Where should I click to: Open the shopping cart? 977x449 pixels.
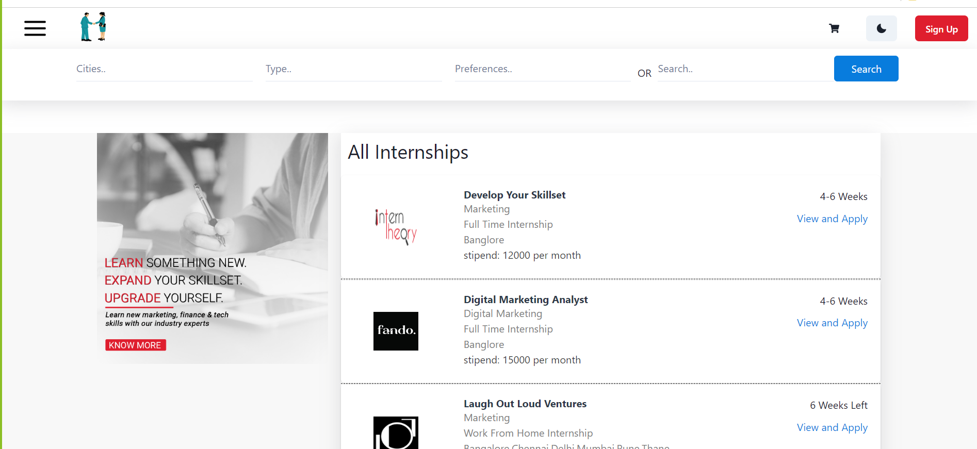coord(834,28)
